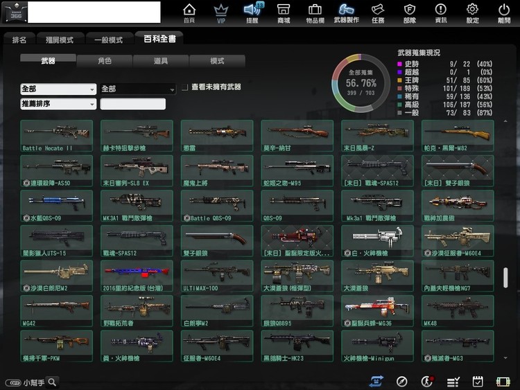This screenshot has height=390, width=520.
Task: Select the 水藍QBS-09 weapon card
Action: [x=56, y=206]
